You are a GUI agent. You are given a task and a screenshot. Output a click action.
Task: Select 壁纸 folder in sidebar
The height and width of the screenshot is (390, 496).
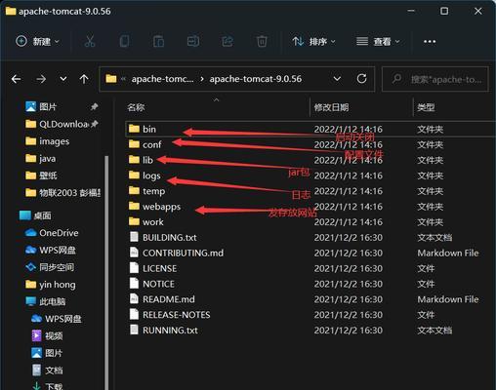pos(41,175)
